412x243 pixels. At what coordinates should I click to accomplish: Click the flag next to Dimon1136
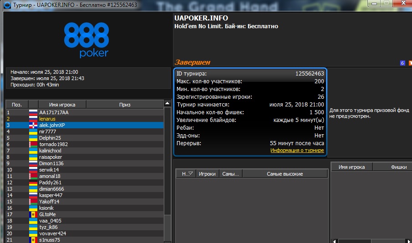click(33, 163)
